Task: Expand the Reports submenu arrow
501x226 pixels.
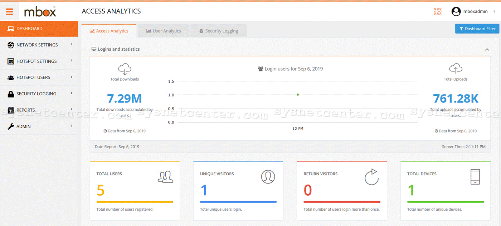Action: (72, 110)
